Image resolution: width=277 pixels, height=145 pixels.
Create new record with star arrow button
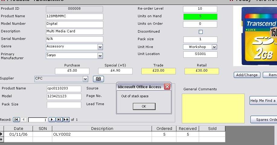click(66, 120)
